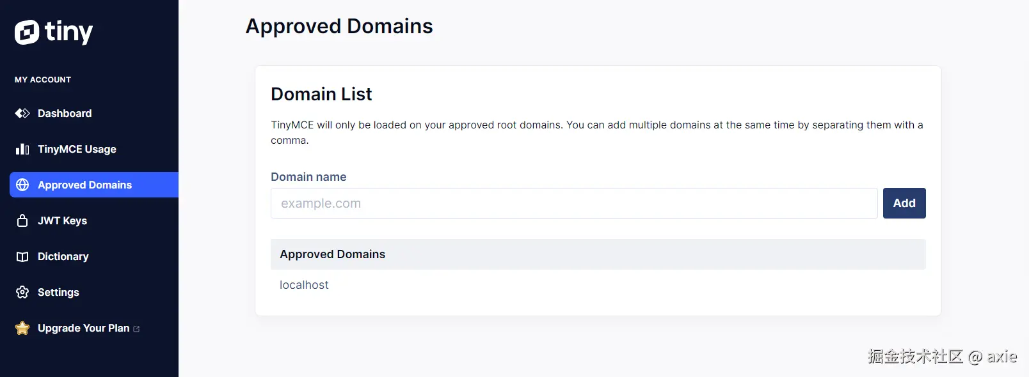Go to TinyMCE Usage page

click(x=77, y=150)
